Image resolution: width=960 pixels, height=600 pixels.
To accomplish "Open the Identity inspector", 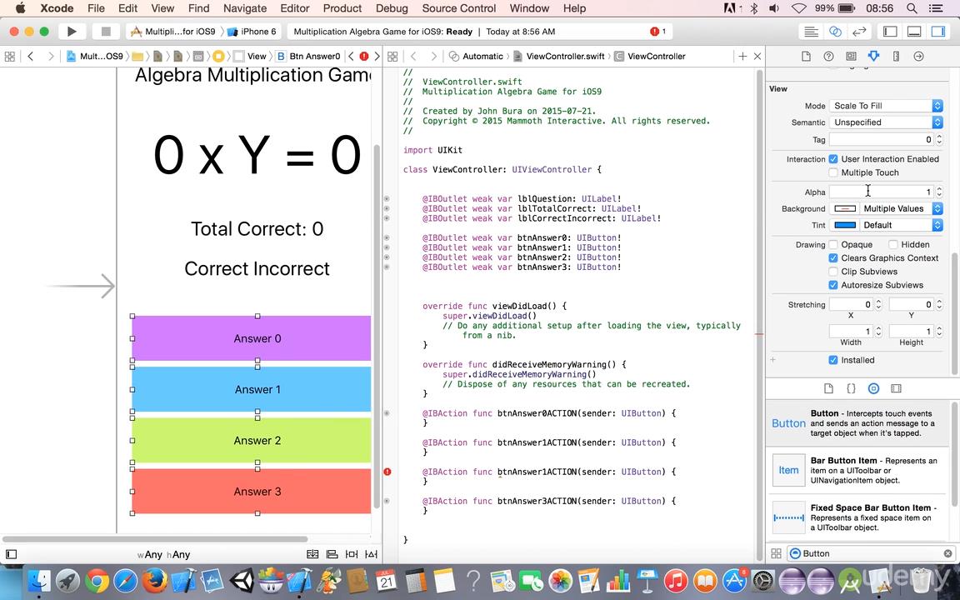I will 851,57.
